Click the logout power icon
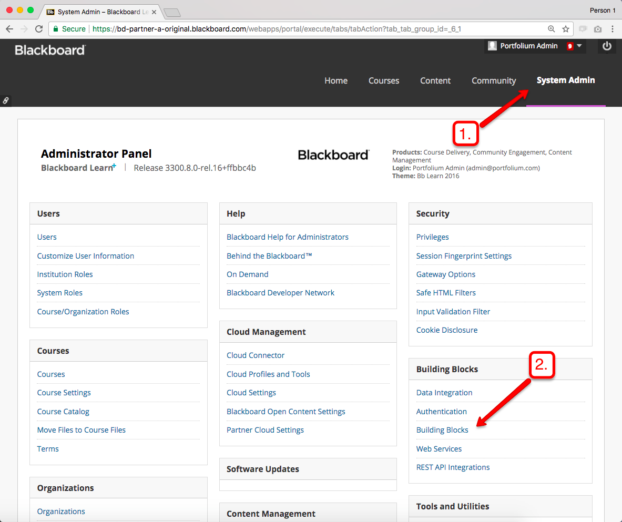The width and height of the screenshot is (622, 522). point(607,46)
